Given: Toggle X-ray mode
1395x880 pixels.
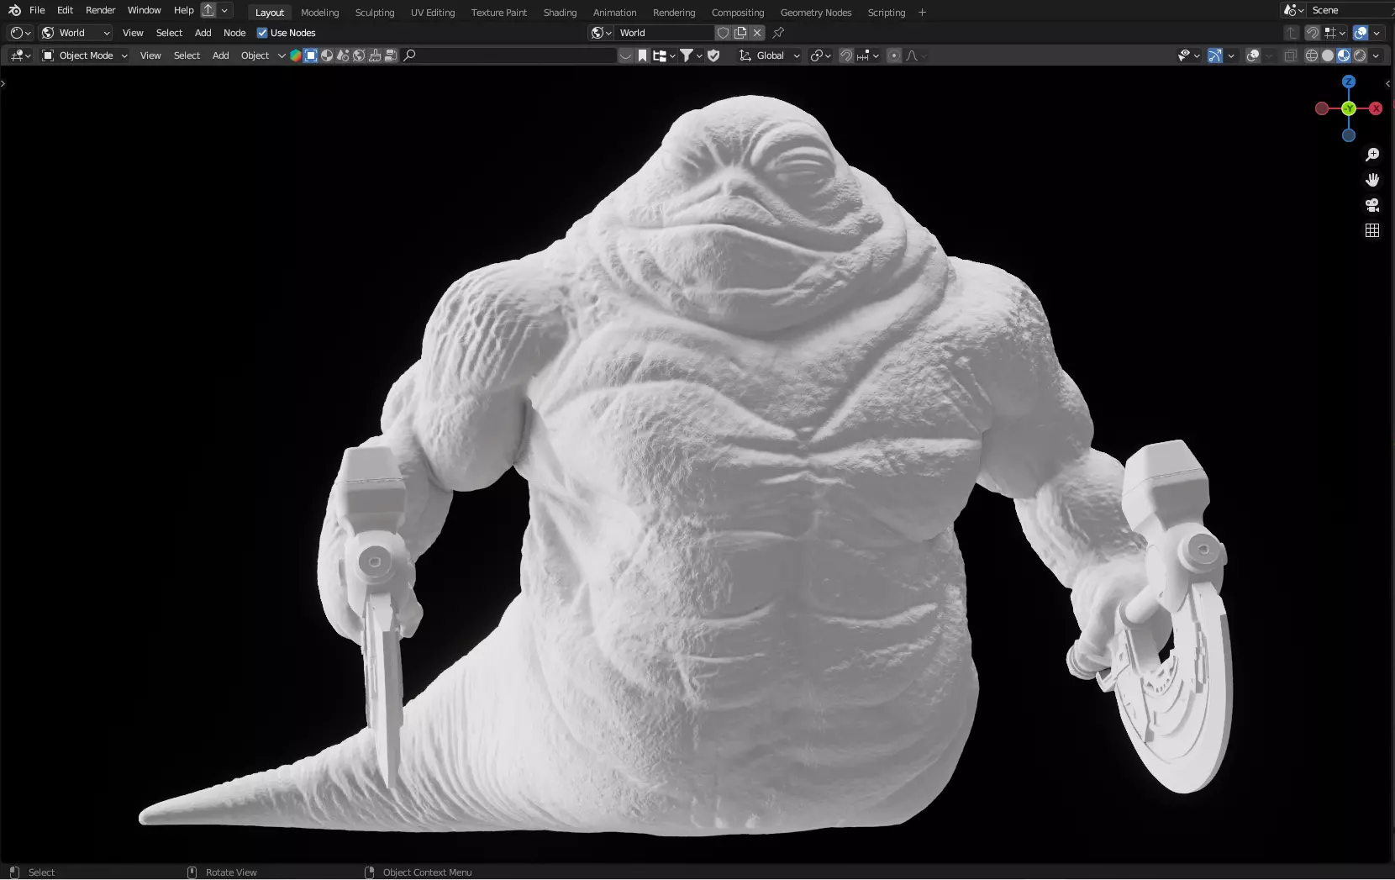Looking at the screenshot, I should click(x=1291, y=55).
